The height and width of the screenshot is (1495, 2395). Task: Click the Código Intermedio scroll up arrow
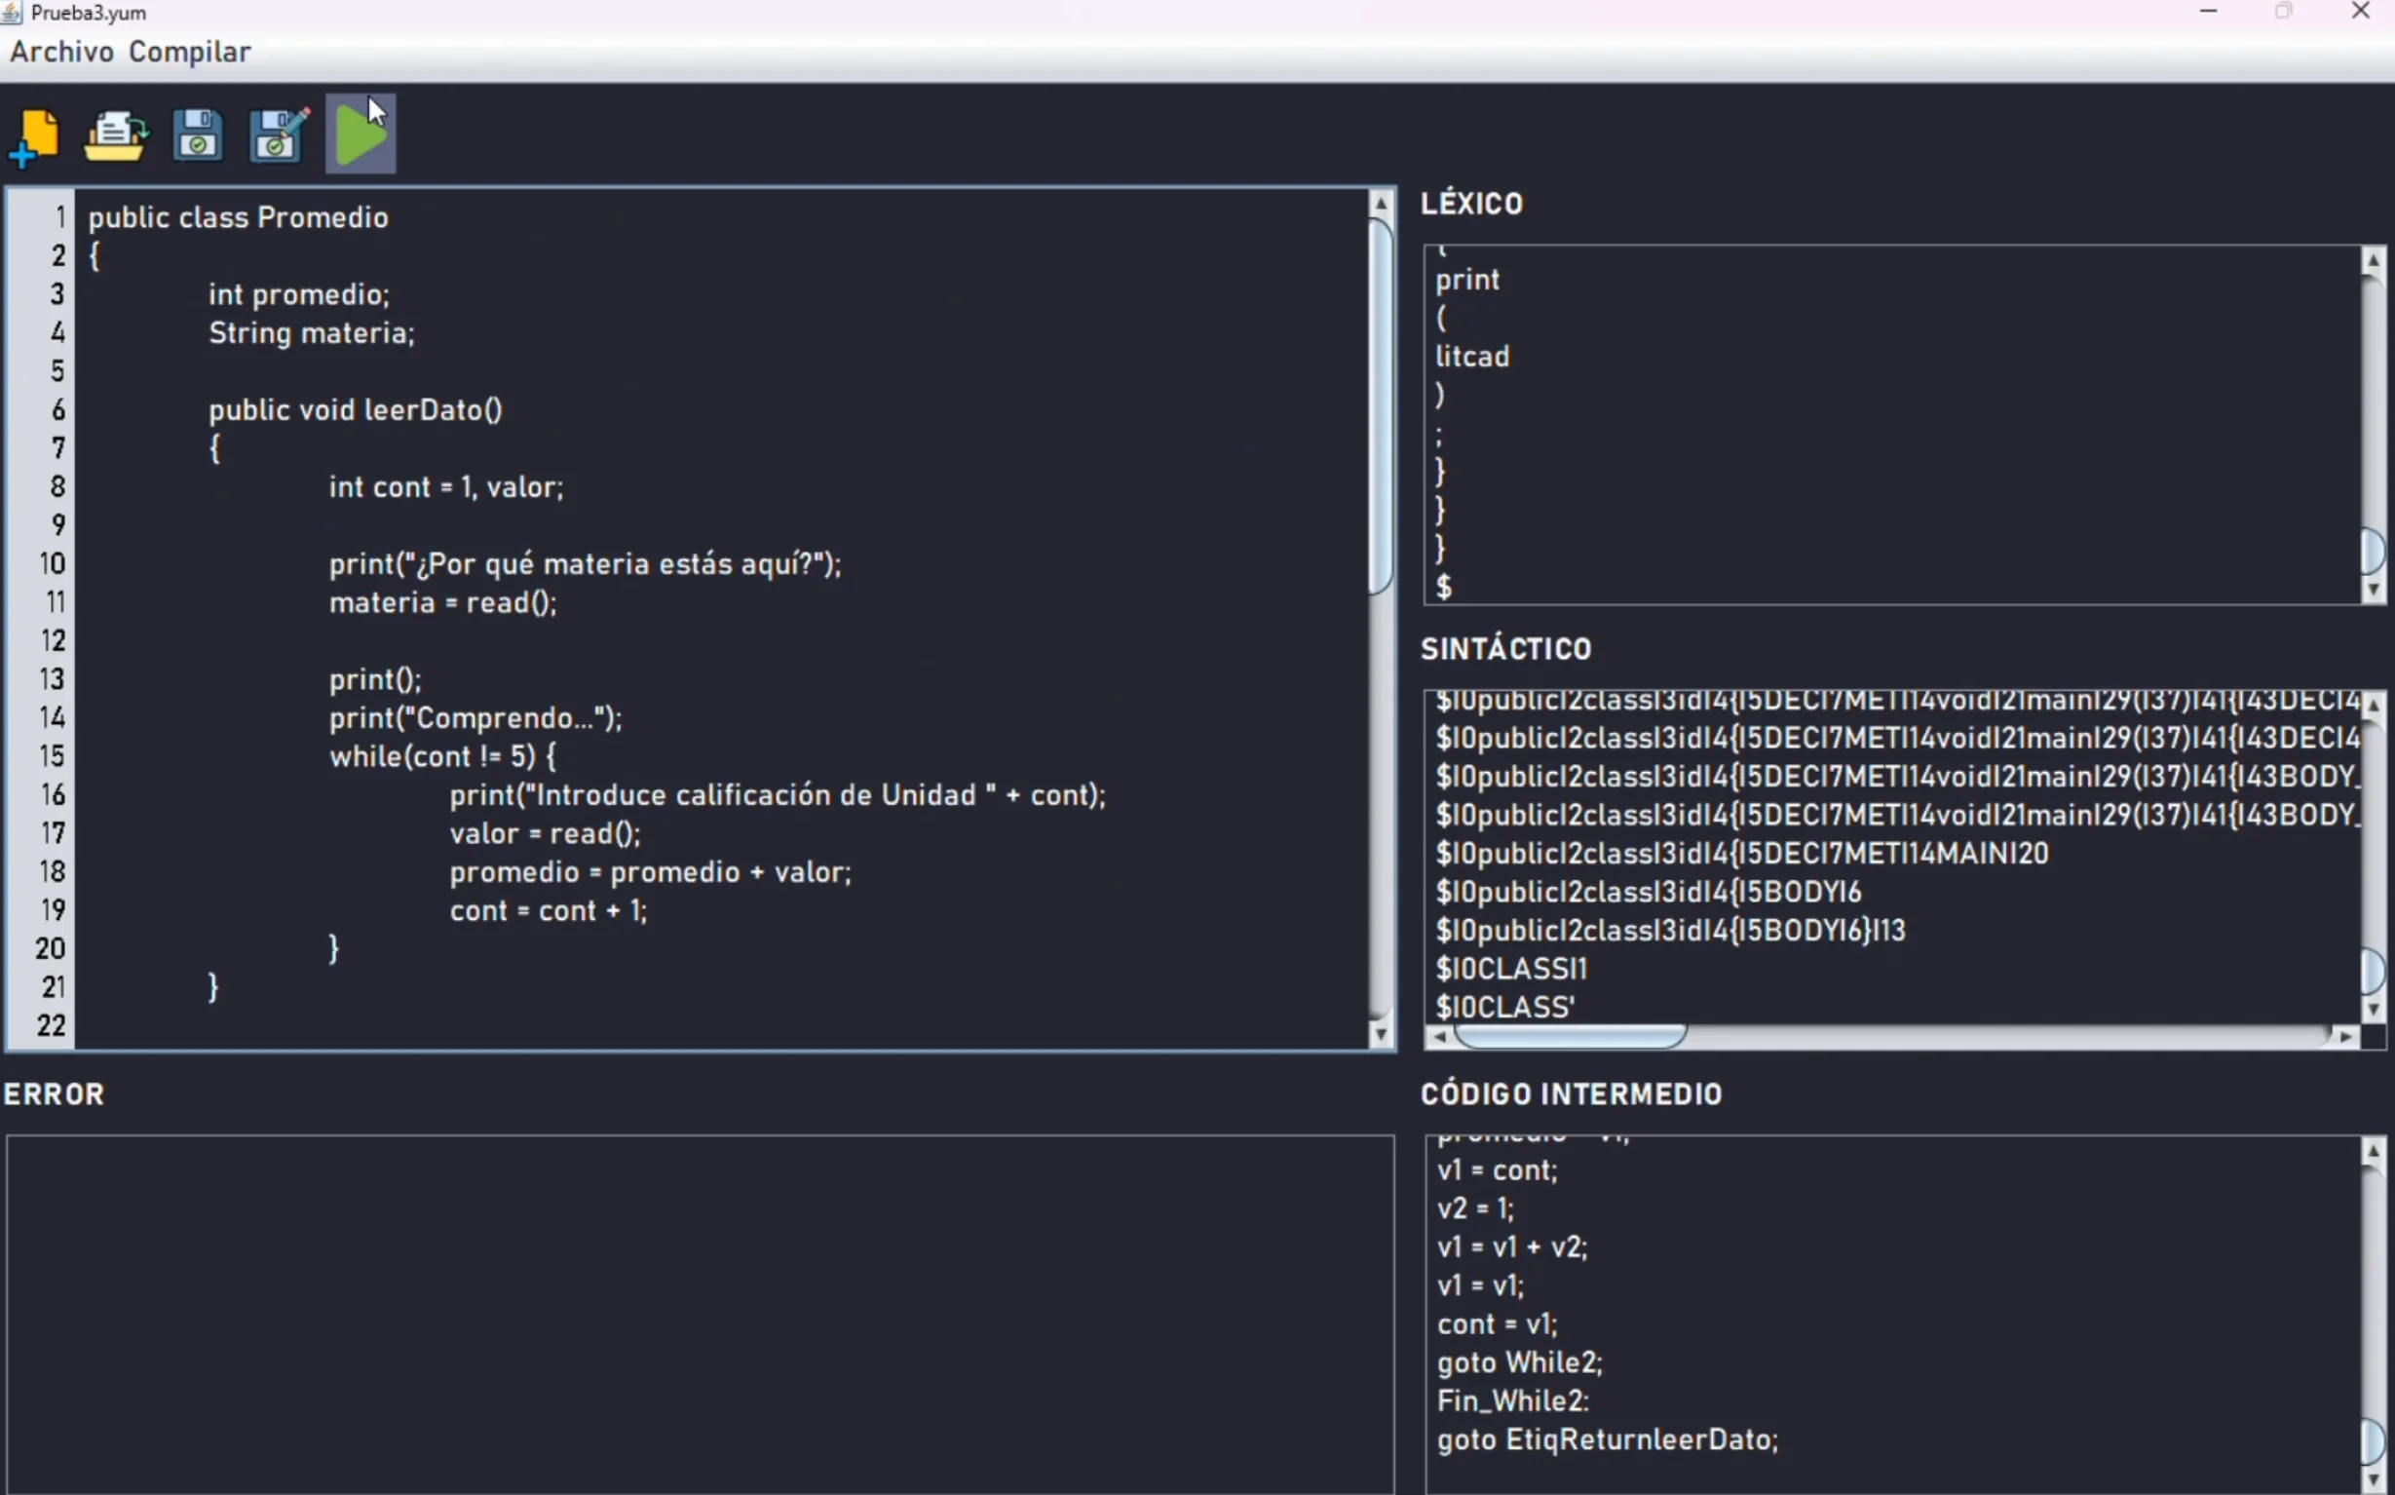pos(2374,1151)
